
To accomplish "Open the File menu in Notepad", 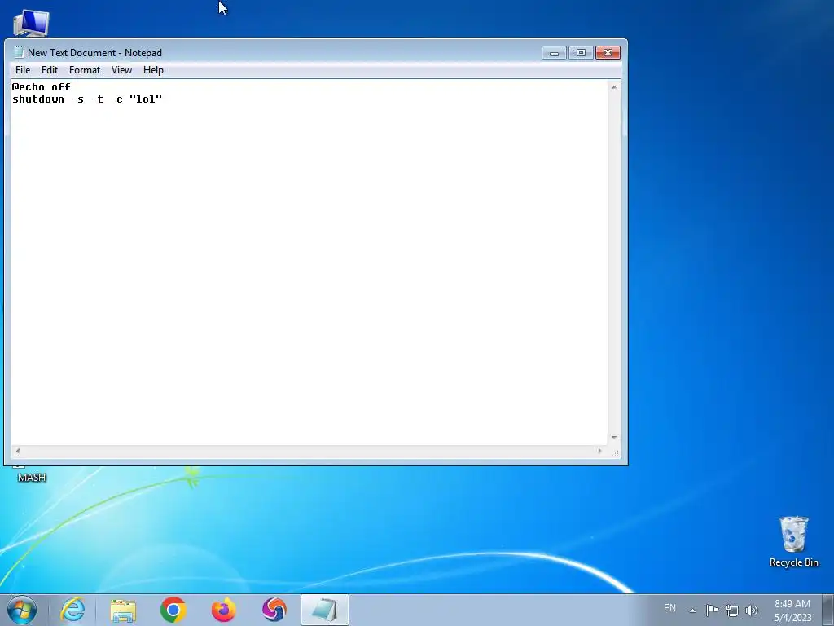I will 23,70.
